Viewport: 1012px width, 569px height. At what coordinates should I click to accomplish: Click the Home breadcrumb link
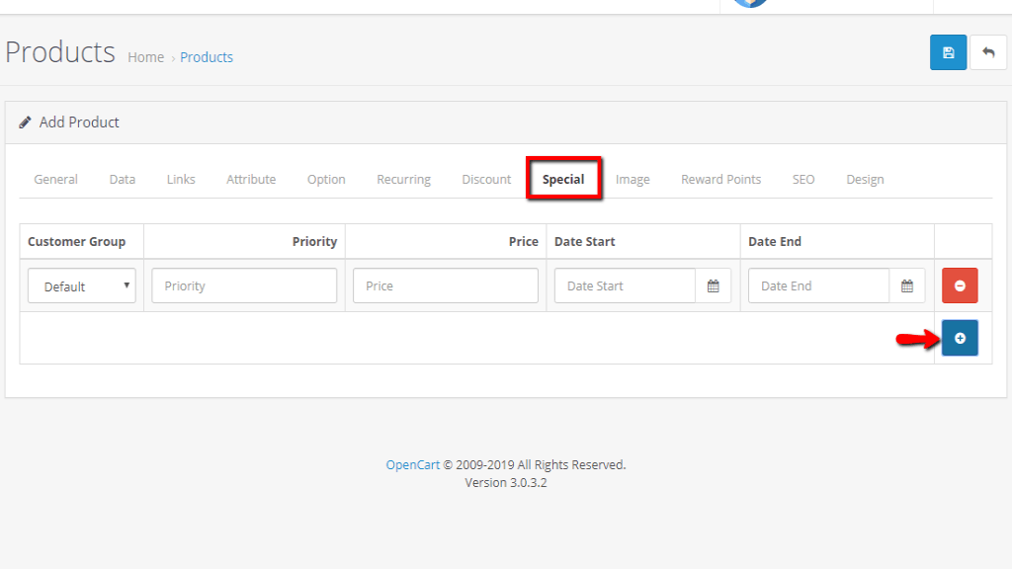point(145,56)
